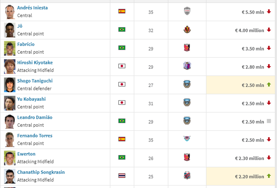This screenshot has width=277, height=188.
Task: Click the club crest in Jô's row
Action: (x=187, y=29)
